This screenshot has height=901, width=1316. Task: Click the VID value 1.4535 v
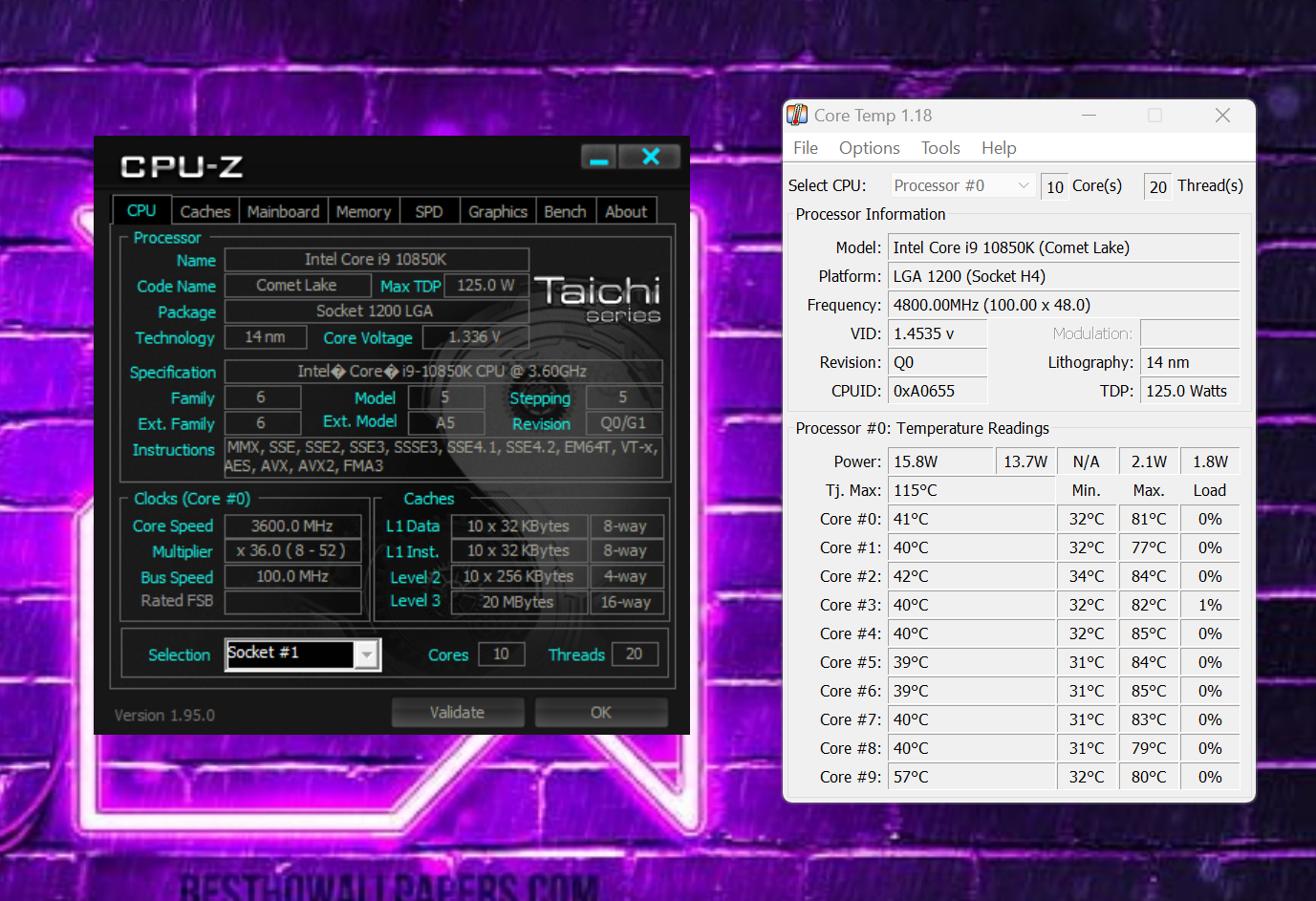938,333
